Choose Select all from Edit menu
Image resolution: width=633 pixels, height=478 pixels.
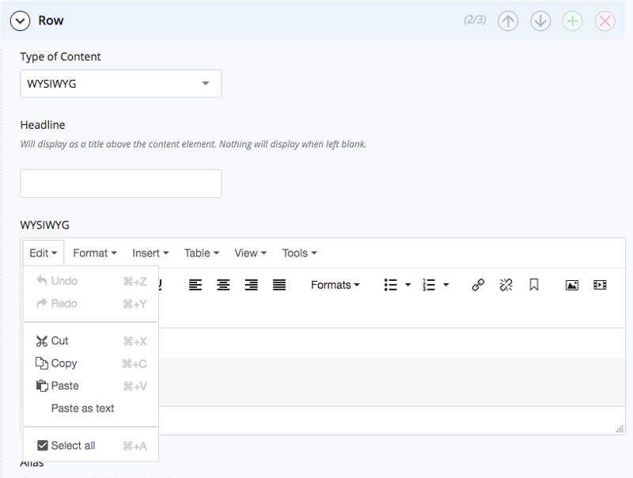tap(91, 446)
